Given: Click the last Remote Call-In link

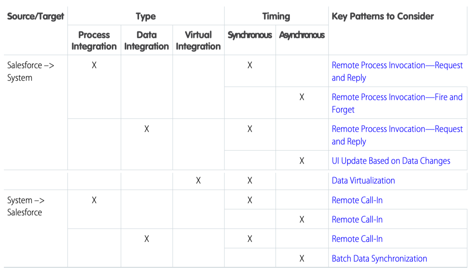Looking at the screenshot, I should click(x=357, y=239).
